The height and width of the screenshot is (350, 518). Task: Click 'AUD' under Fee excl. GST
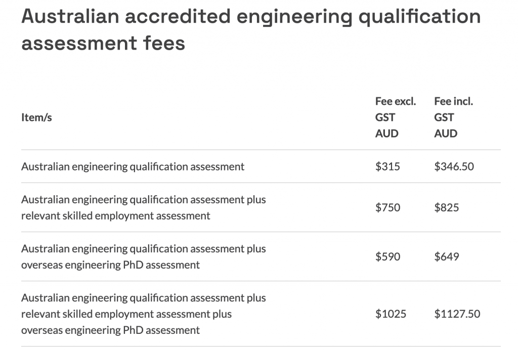[387, 134]
